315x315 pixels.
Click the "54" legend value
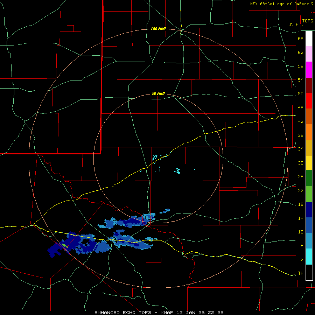pyautogui.click(x=301, y=80)
